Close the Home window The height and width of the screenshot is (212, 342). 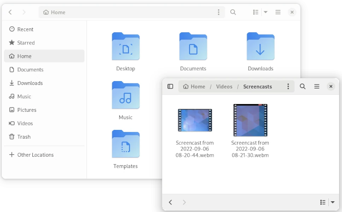tap(292, 12)
